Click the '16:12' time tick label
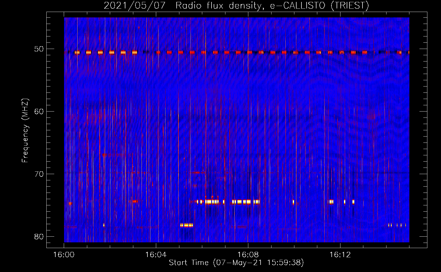This screenshot has width=441, height=272. click(340, 255)
